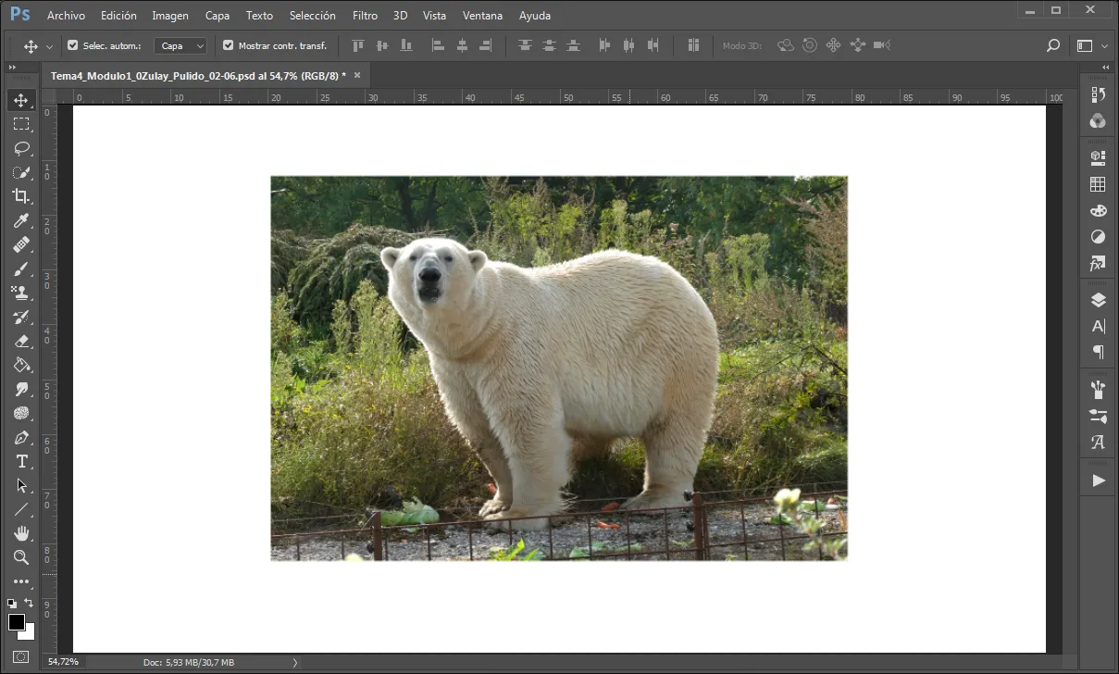
Task: Select the Horizontal Type tool
Action: click(21, 461)
